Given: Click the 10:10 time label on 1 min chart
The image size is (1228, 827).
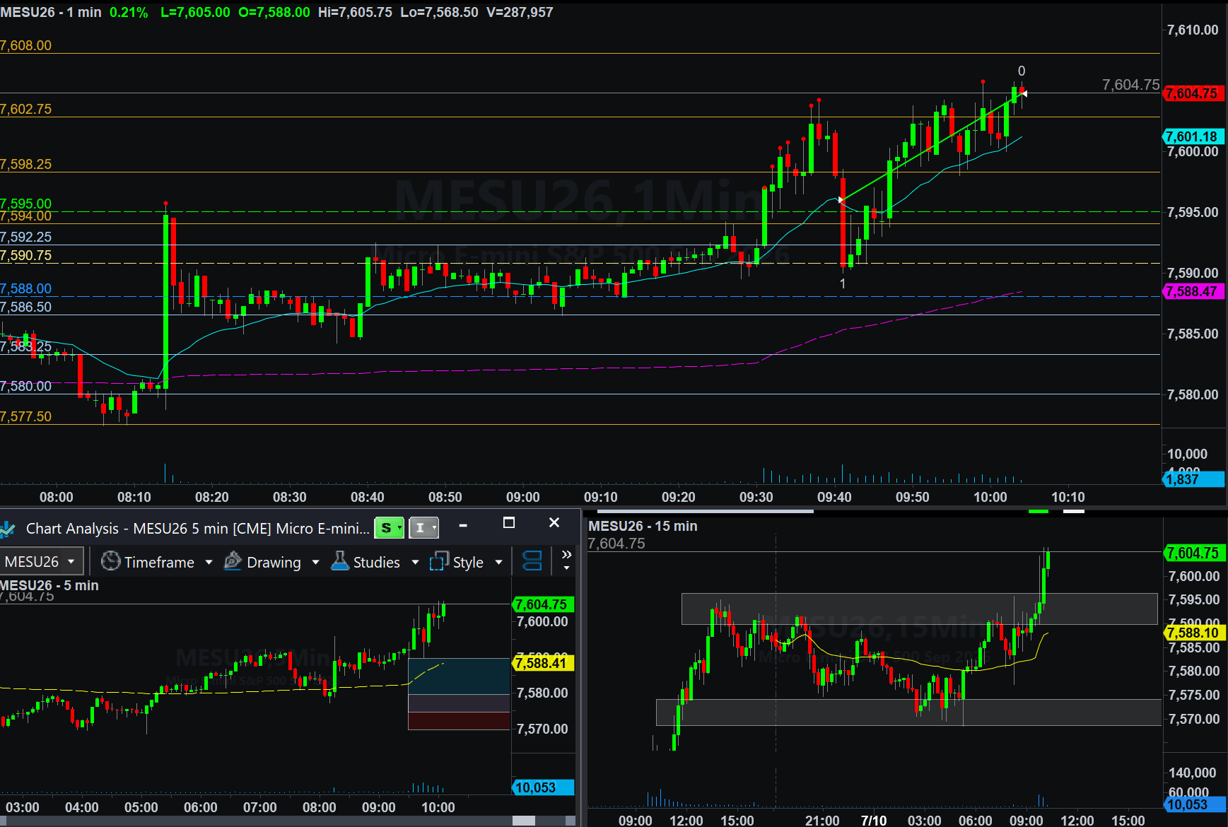Looking at the screenshot, I should pyautogui.click(x=1068, y=497).
